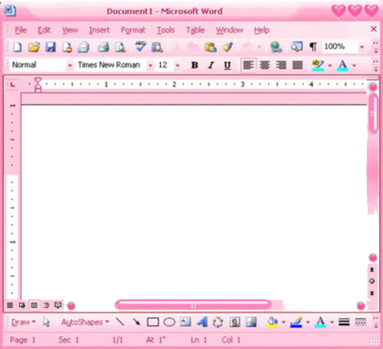
Task: Align text left
Action: click(248, 65)
